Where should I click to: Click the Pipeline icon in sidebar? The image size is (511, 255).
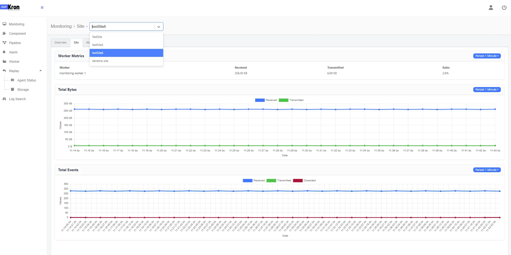(x=4, y=43)
